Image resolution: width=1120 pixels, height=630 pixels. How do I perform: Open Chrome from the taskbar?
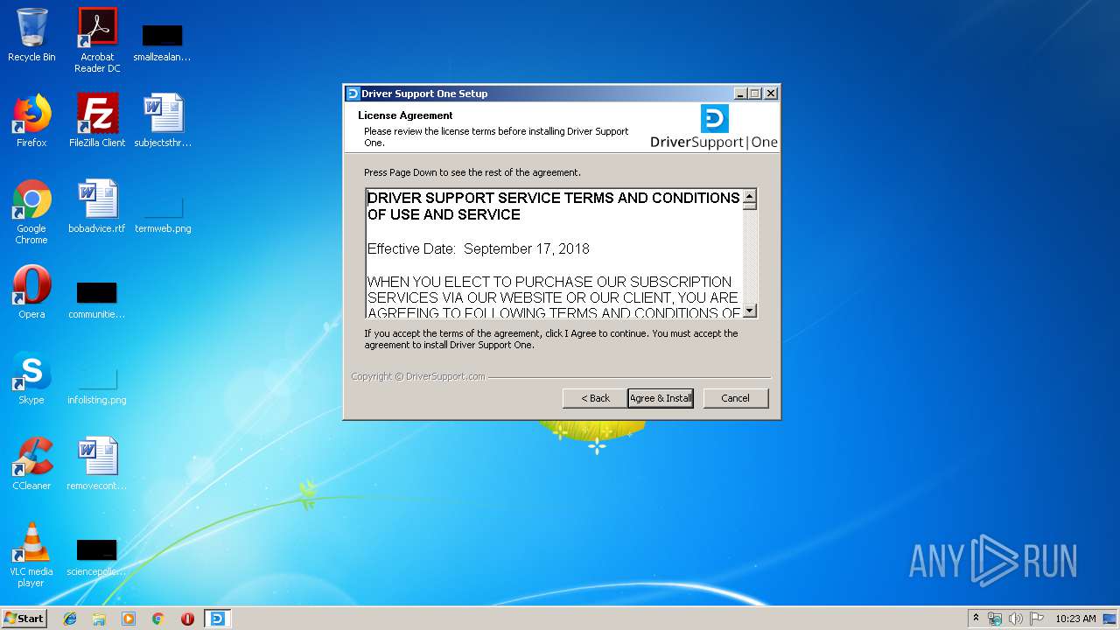click(157, 619)
